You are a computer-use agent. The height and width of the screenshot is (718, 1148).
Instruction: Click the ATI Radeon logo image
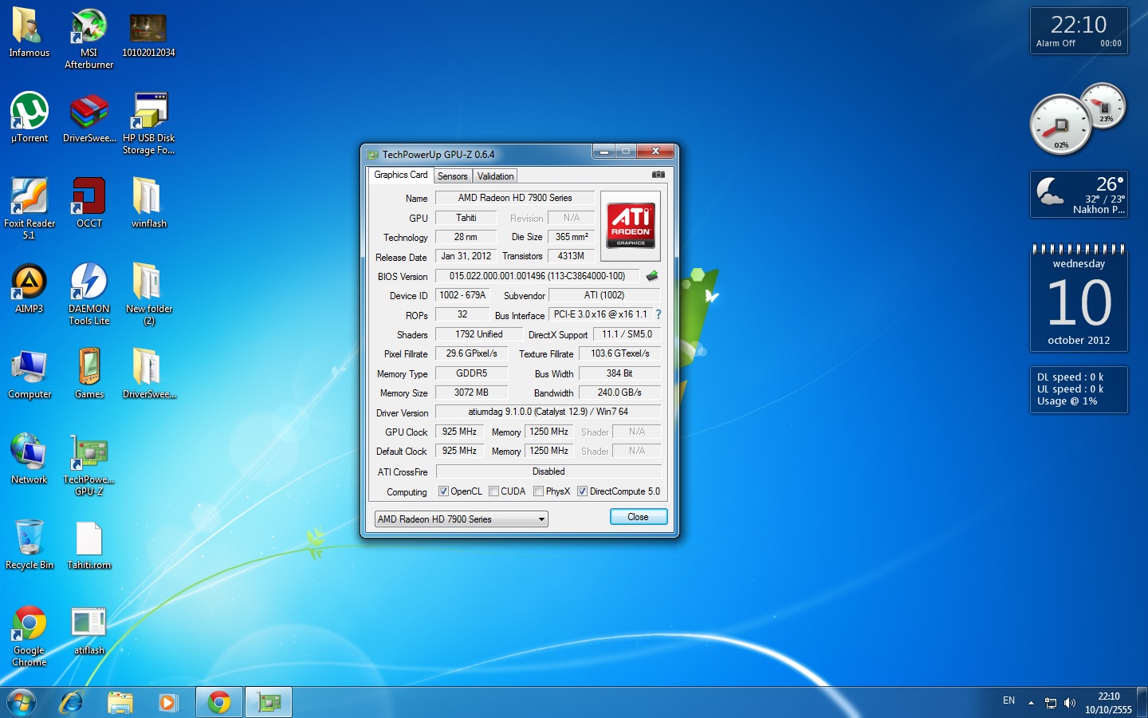click(x=631, y=224)
